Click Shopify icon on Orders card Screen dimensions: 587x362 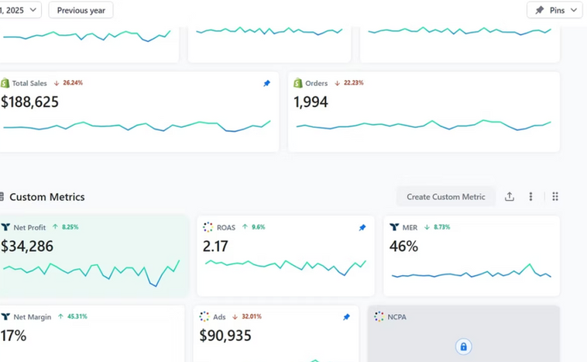click(x=298, y=83)
